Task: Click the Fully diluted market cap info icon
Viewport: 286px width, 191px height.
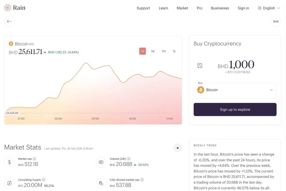Action: point(142,180)
